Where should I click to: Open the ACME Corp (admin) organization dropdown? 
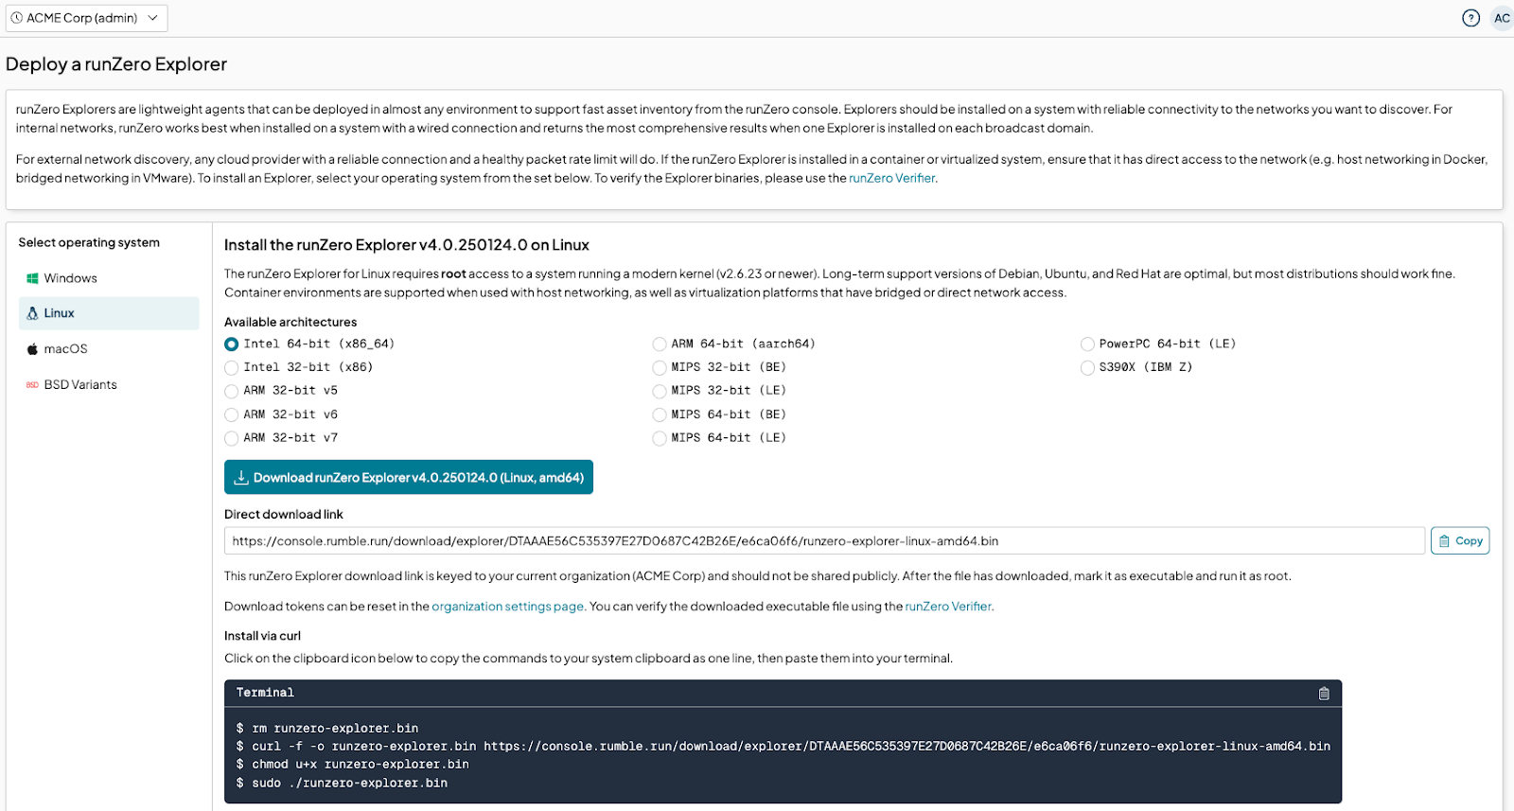click(x=87, y=18)
